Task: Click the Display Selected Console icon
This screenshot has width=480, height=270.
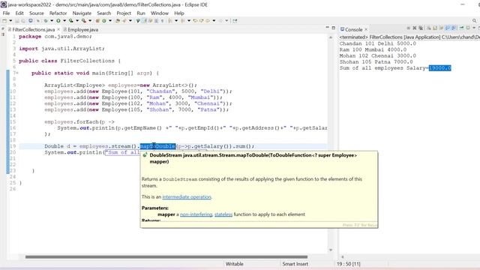Action: 468,28
